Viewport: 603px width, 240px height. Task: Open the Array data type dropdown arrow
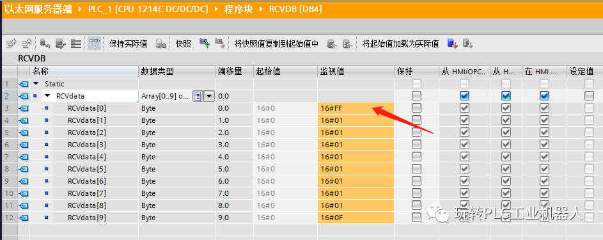209,96
